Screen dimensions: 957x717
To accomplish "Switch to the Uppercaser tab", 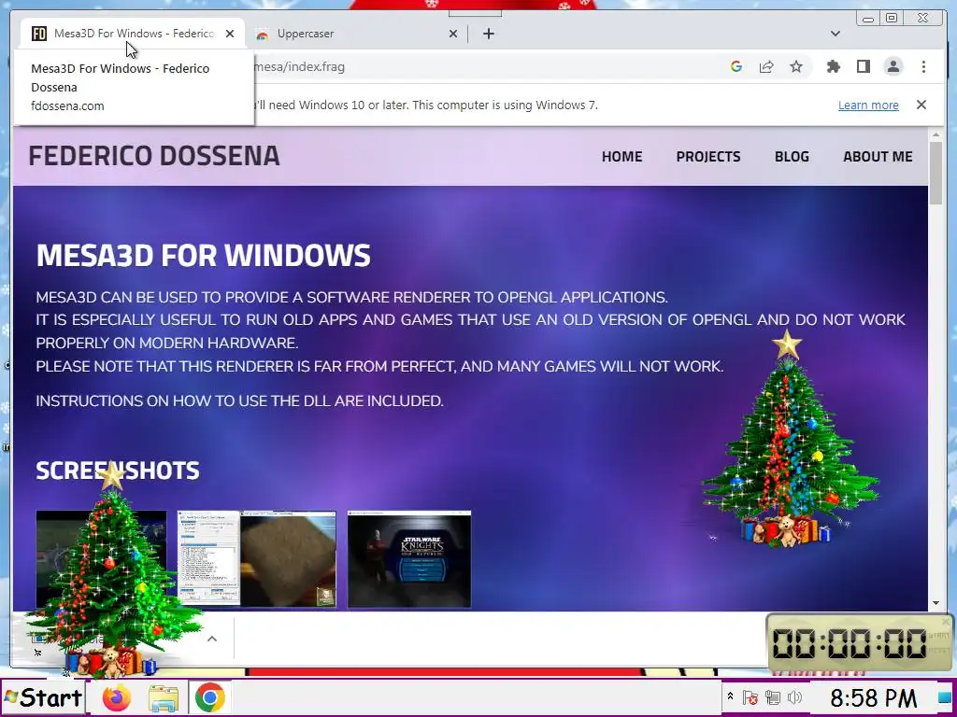I will pyautogui.click(x=352, y=34).
